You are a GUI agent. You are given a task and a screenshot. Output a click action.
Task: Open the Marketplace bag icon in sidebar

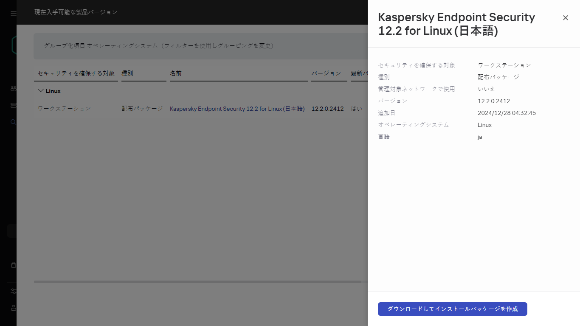(x=13, y=264)
